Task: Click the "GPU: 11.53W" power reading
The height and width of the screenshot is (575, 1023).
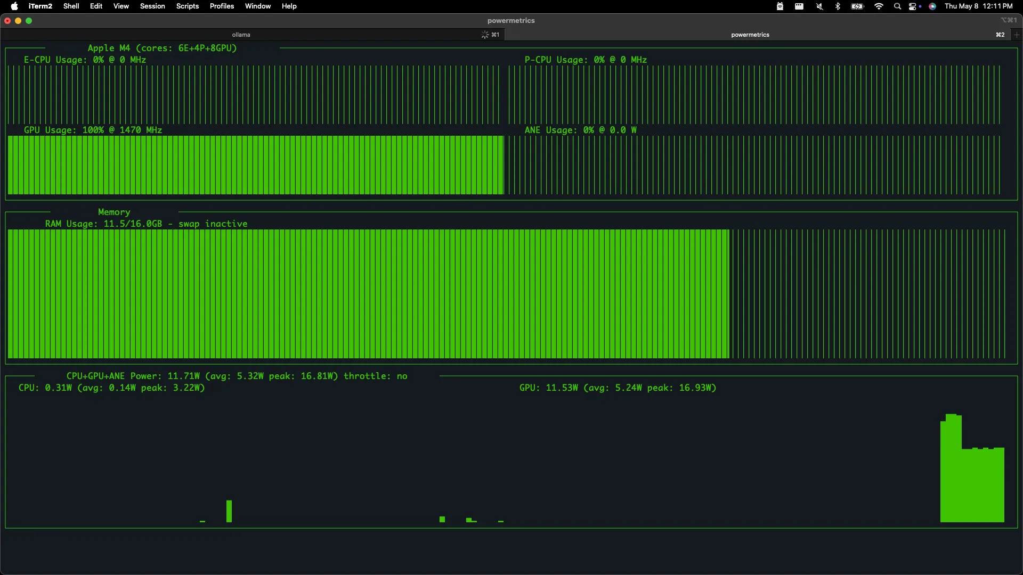Action: pos(548,388)
